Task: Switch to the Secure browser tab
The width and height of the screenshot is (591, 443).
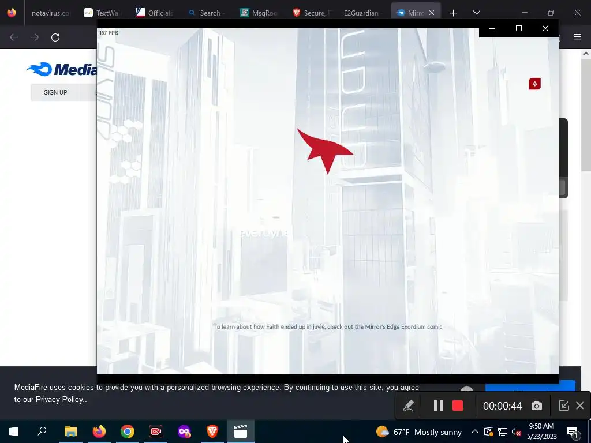Action: 311,13
